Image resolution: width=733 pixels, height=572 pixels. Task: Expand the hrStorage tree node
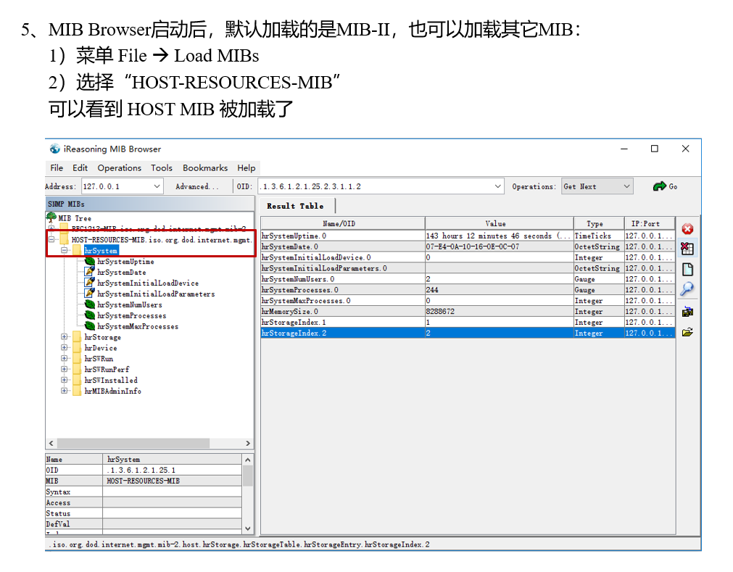(x=65, y=337)
